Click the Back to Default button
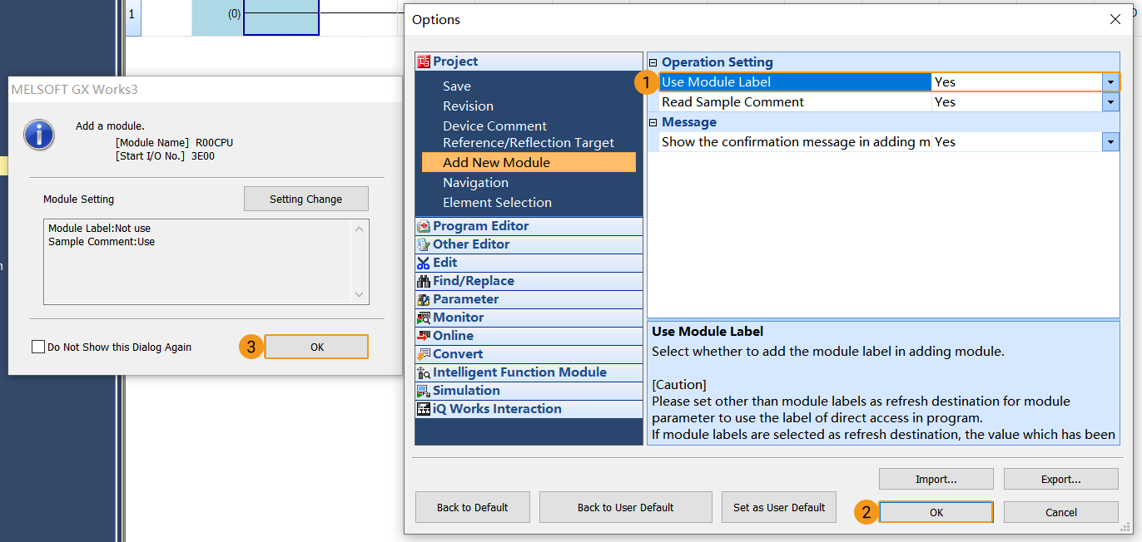 coord(472,507)
